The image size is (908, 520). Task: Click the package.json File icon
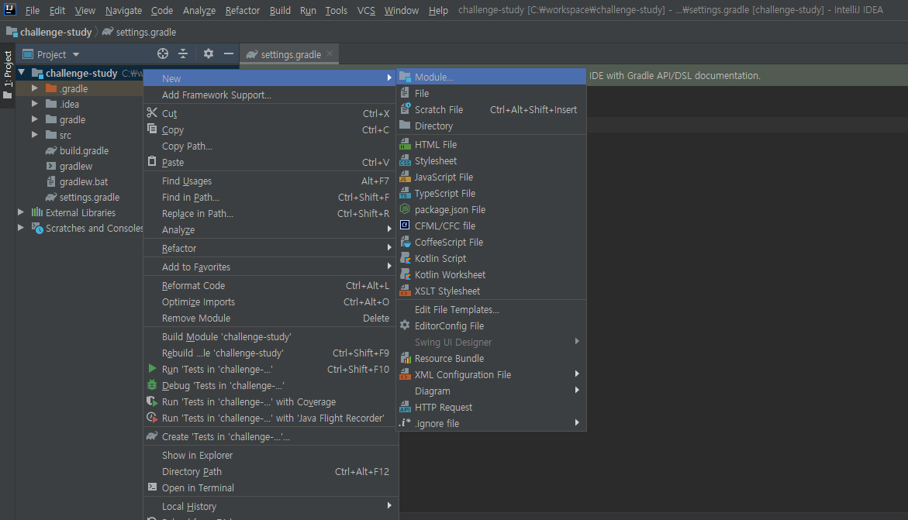(x=405, y=209)
